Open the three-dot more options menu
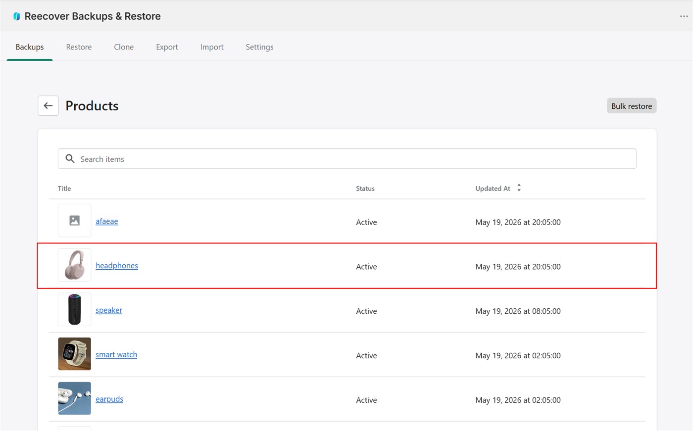 [x=684, y=16]
